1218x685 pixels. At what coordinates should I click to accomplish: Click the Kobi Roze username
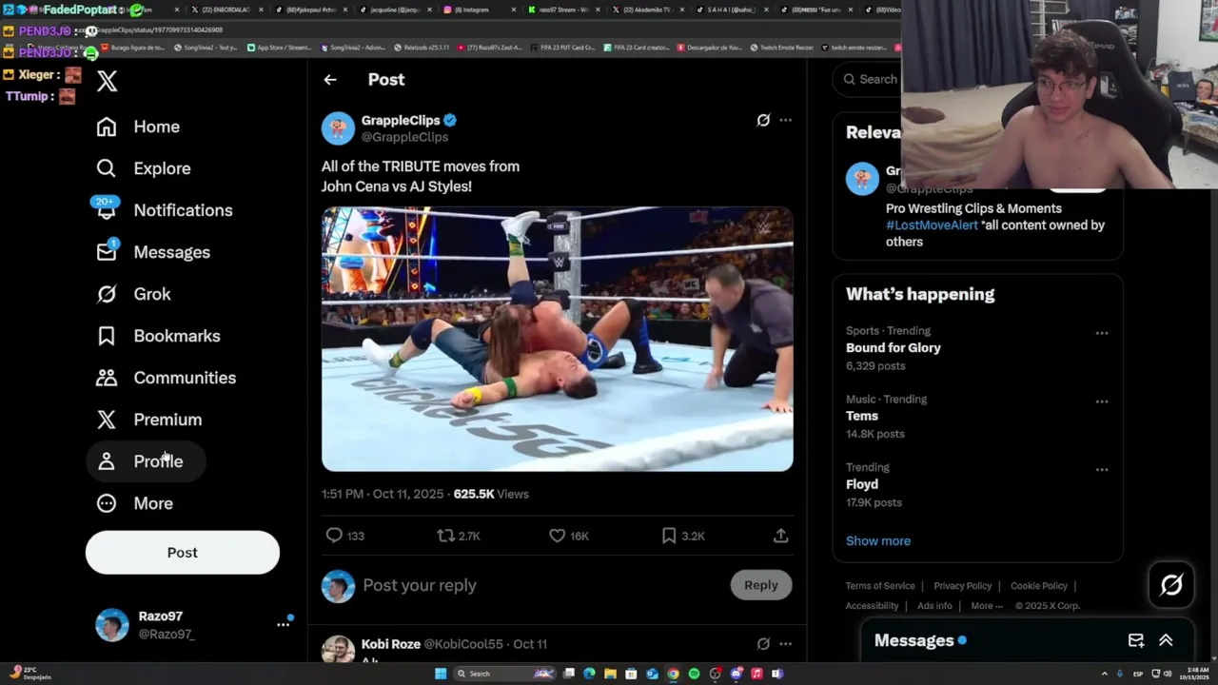(391, 644)
